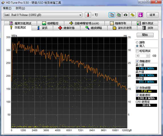Click the 結束 exit button
Viewport: 163px width, 136px height.
coord(152,15)
